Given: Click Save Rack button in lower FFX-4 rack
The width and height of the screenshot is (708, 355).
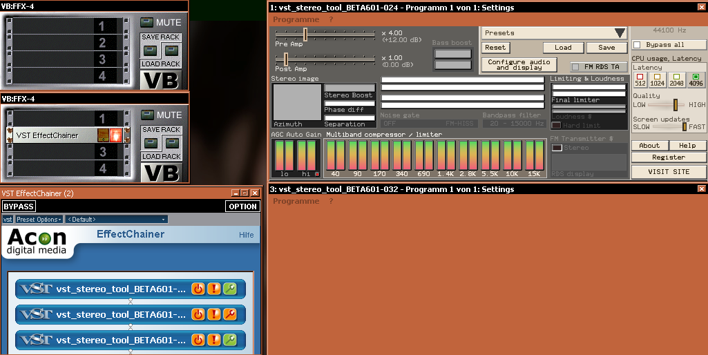Looking at the screenshot, I should click(x=151, y=143).
